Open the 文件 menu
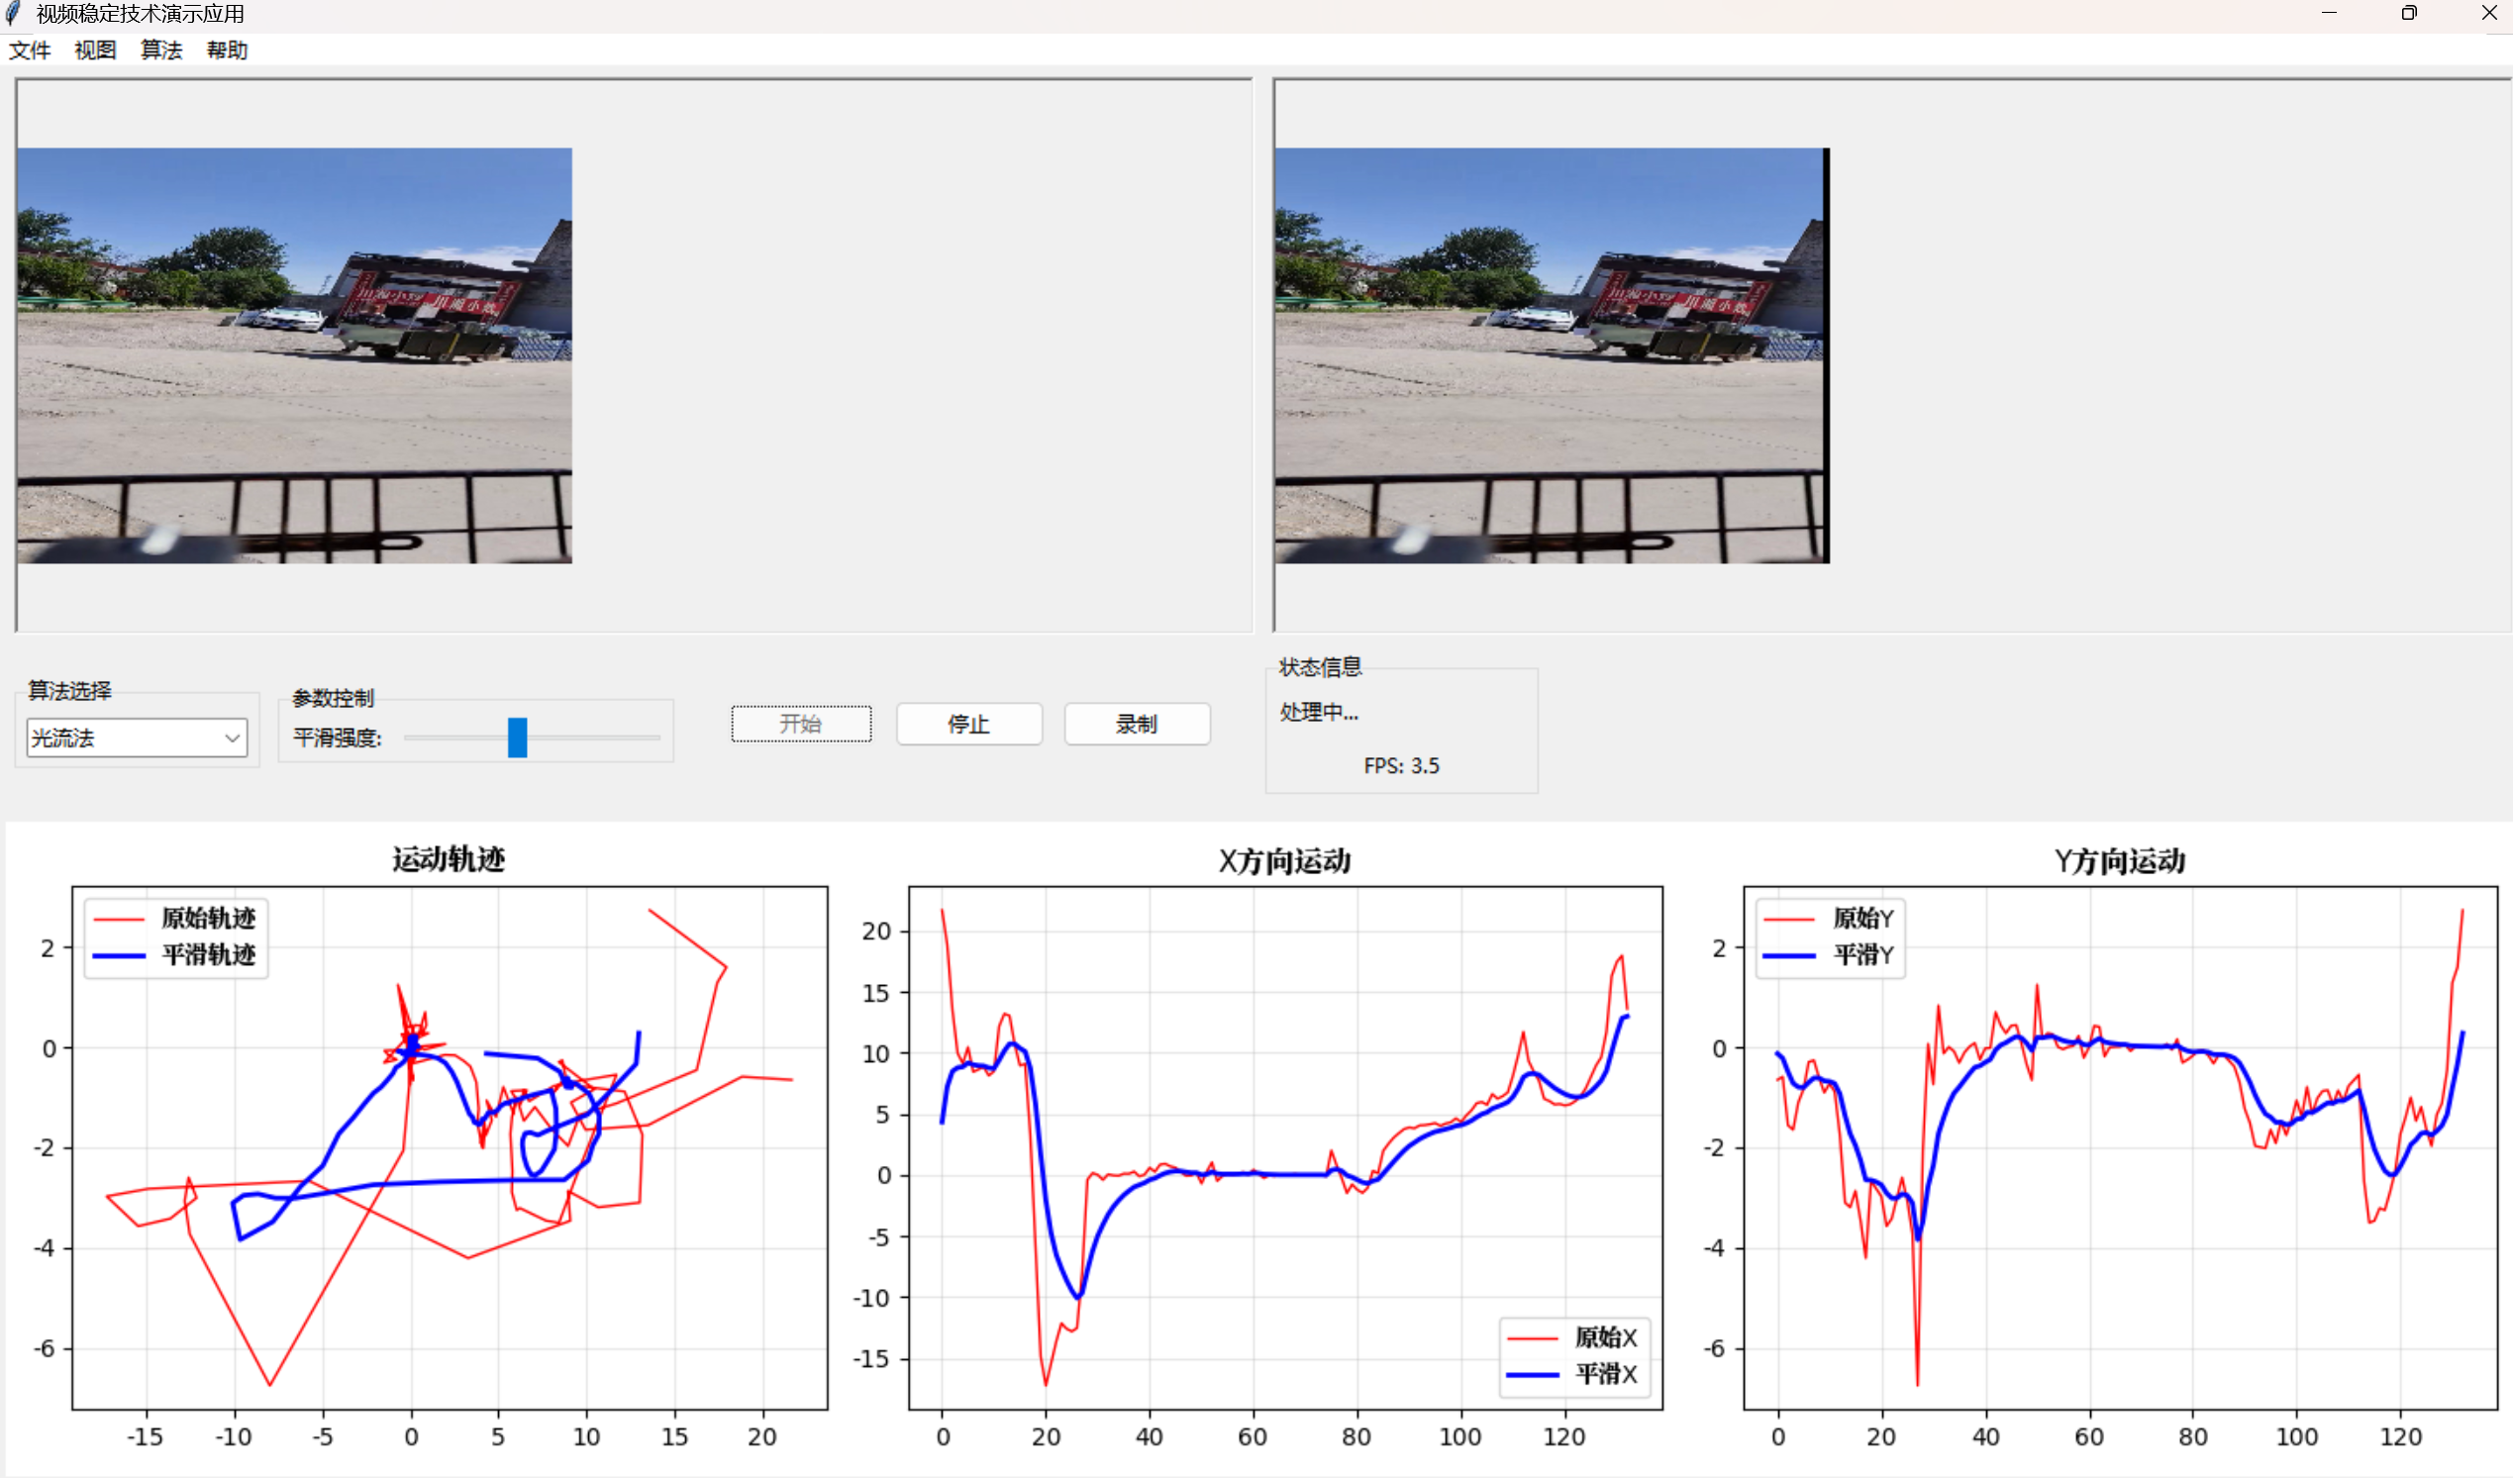The image size is (2513, 1478). coord(29,49)
